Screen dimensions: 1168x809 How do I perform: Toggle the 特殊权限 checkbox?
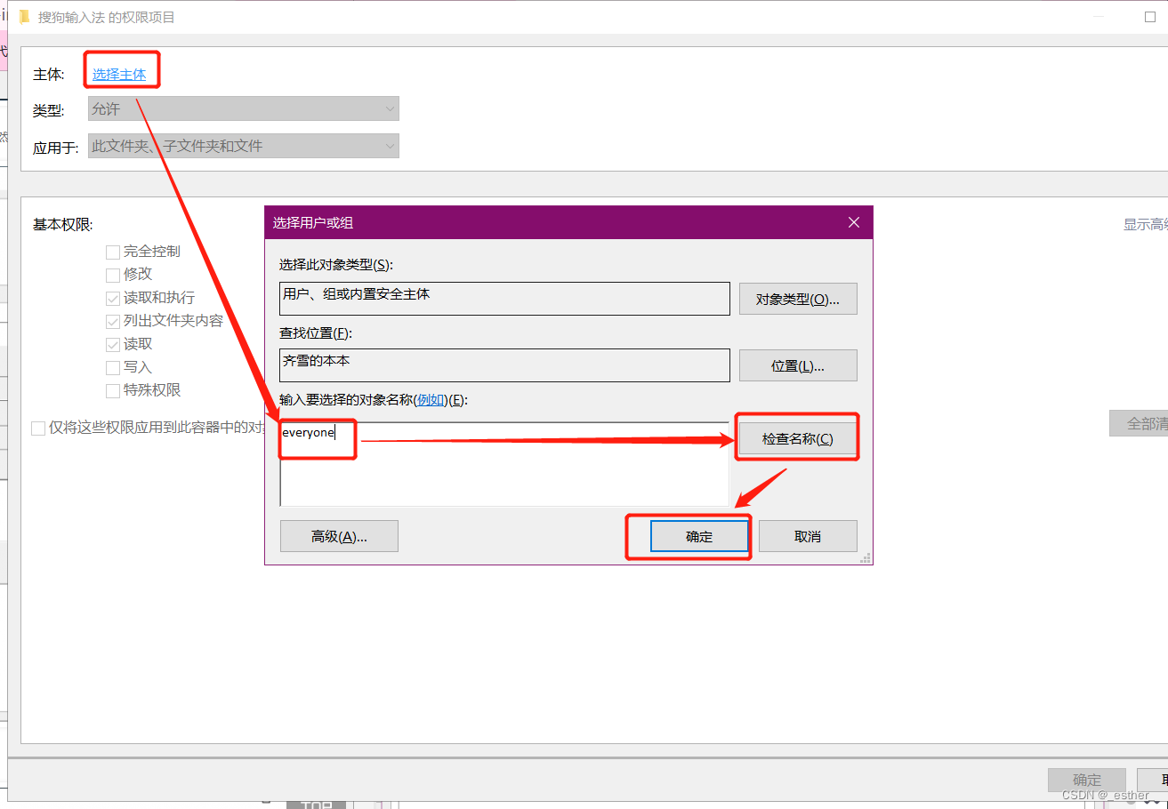point(113,390)
